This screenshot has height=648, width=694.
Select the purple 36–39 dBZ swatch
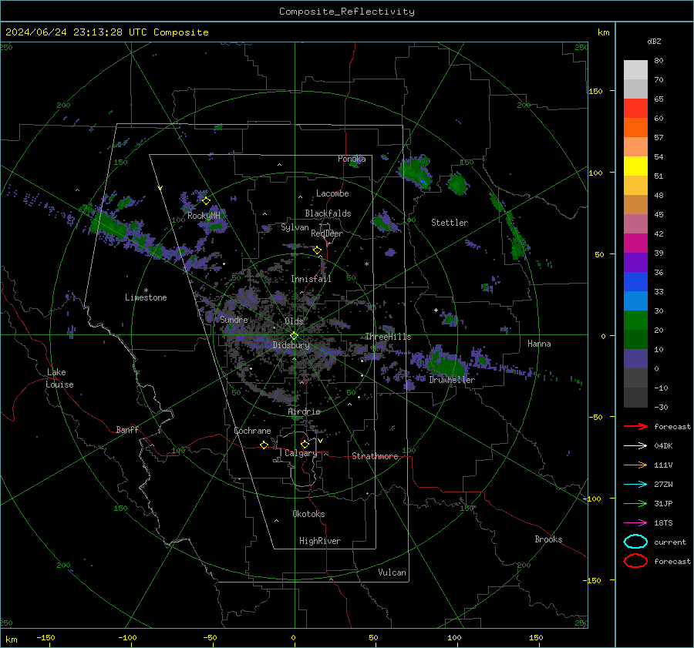coord(635,263)
